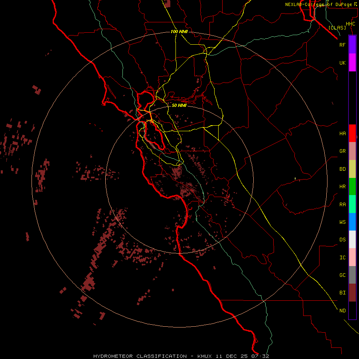This screenshot has height=359, width=359.
Task: Click the UK magenta legend swatch
Action: pyautogui.click(x=352, y=63)
